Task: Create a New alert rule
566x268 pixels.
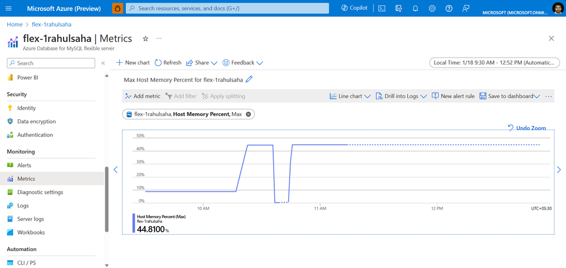Action: coord(453,96)
